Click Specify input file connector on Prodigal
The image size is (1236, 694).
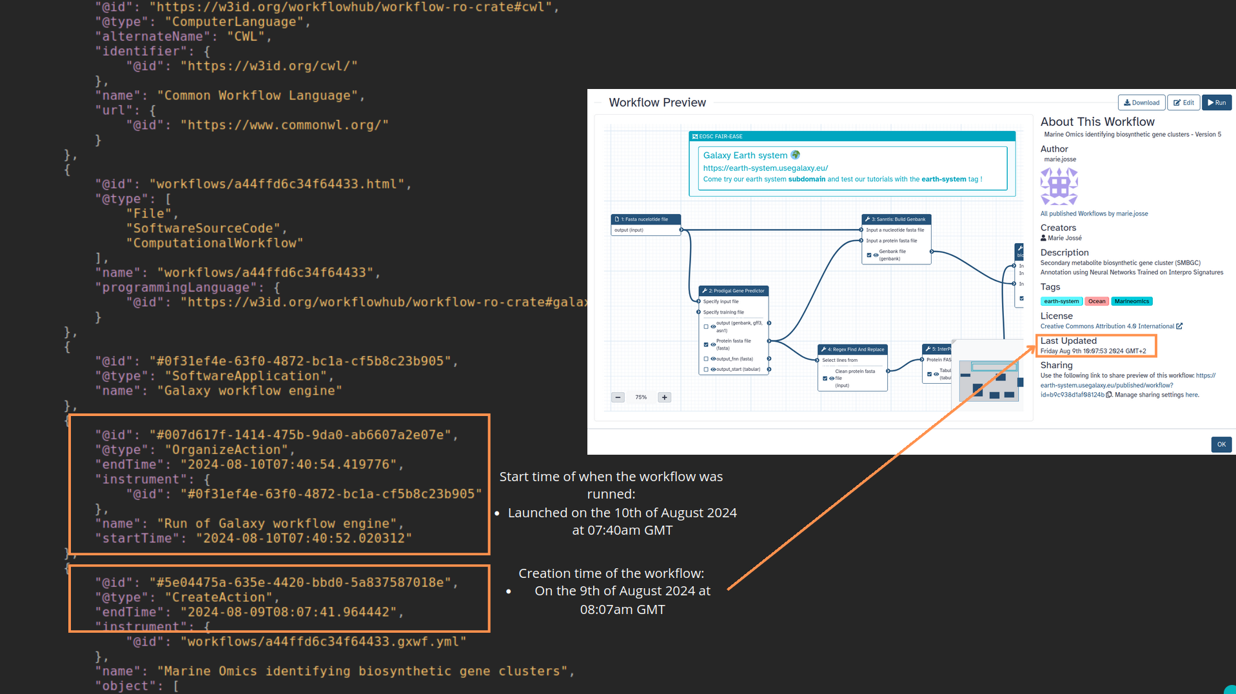[698, 301]
